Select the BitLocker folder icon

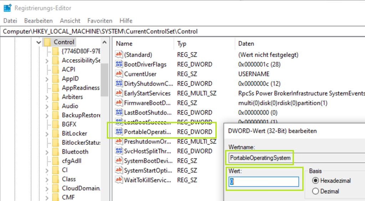tap(56, 133)
